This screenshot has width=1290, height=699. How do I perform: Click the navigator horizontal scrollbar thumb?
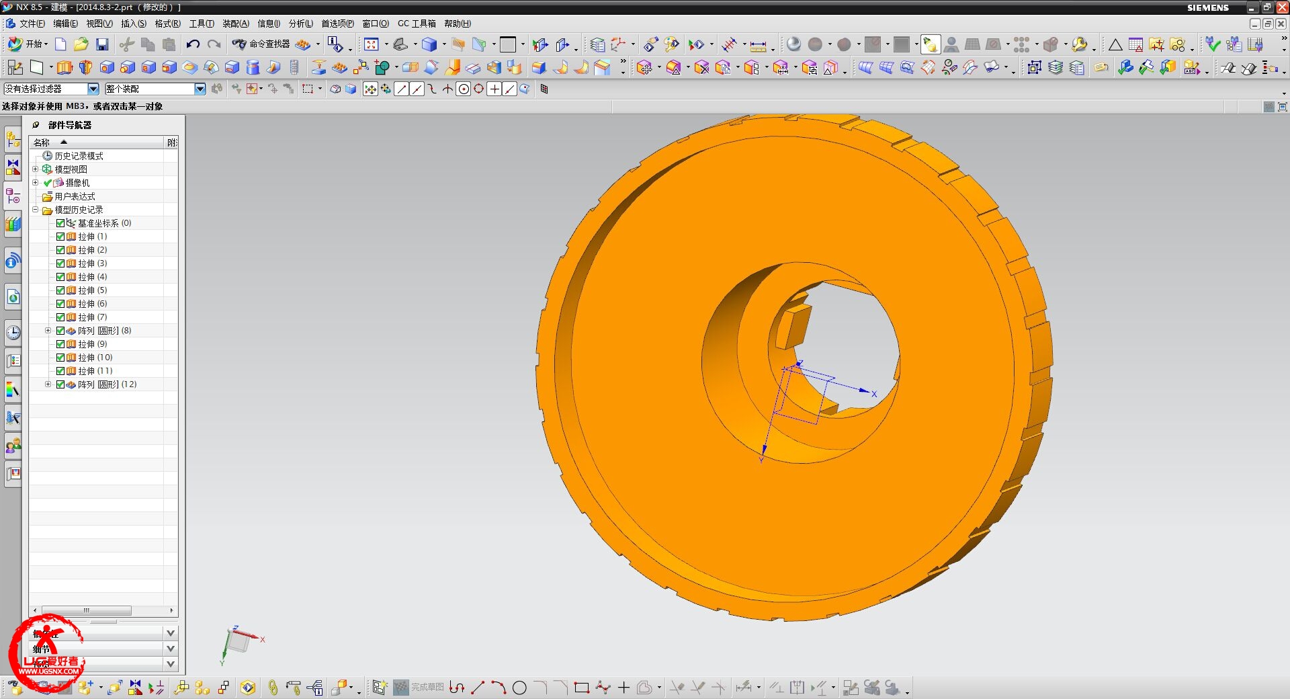[87, 610]
